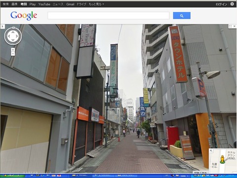Pan the street view right with the arrow
Screen dimensions: 237x178
(17, 36)
